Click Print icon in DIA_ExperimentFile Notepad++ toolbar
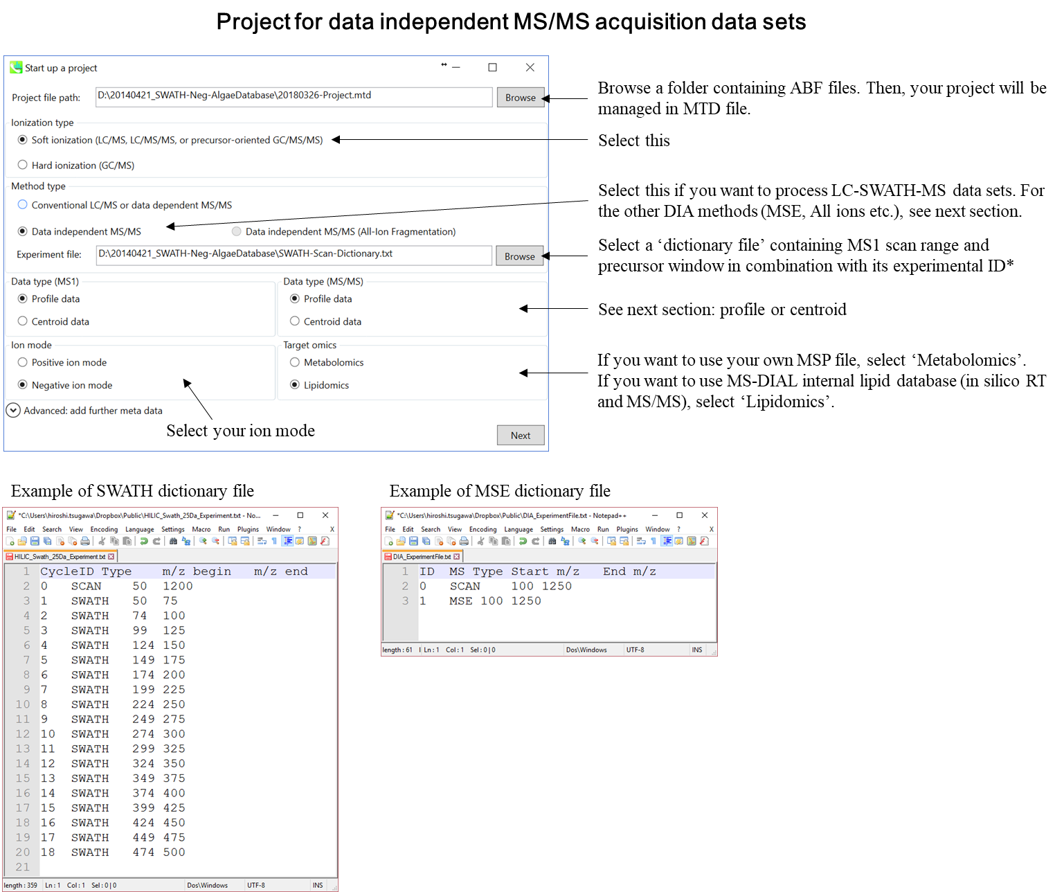The image size is (1064, 892). 464,541
